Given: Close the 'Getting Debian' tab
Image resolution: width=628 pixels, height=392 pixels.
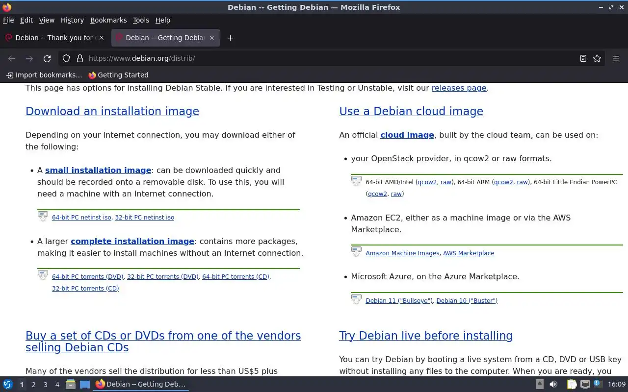Looking at the screenshot, I should pyautogui.click(x=212, y=38).
